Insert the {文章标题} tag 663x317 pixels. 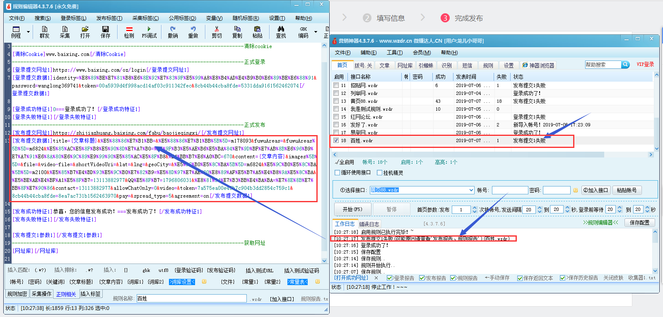coord(81,282)
